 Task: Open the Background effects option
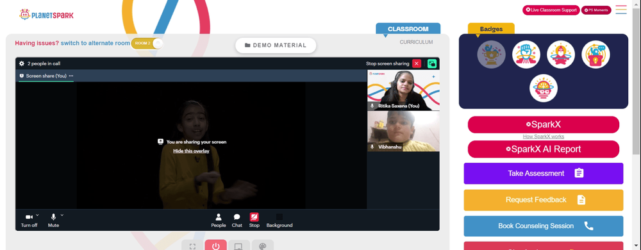pos(279,220)
